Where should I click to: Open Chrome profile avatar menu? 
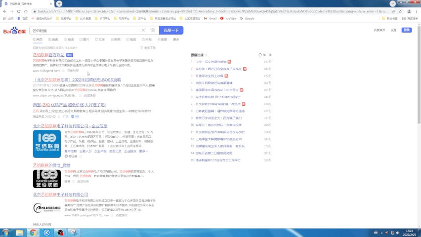click(x=409, y=11)
